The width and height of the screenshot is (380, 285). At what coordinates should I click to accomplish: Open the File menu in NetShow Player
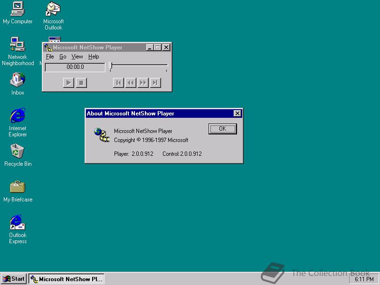[50, 57]
